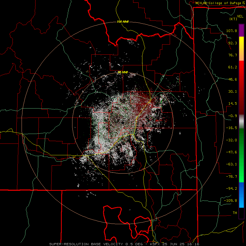This screenshot has height=246, width=246.
Task: Click the -32.0 legend value
Action: pos(232,140)
